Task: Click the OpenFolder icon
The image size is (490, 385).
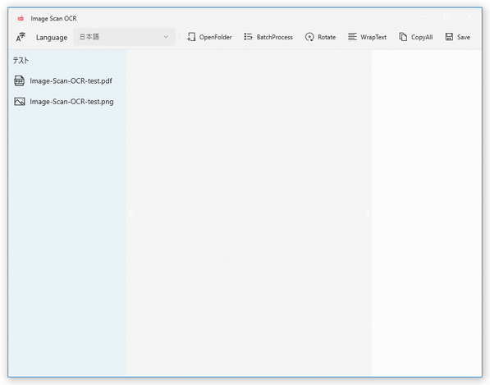Action: pos(191,37)
